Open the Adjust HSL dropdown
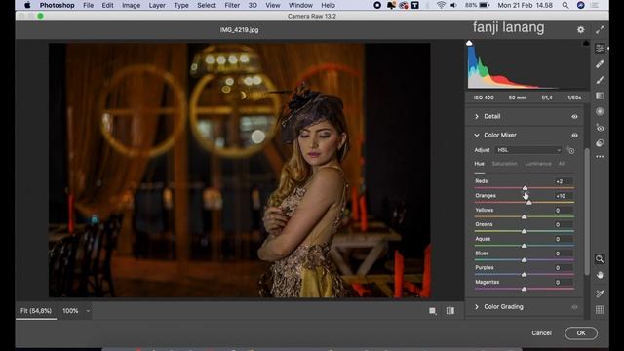The width and height of the screenshot is (624, 351). point(528,150)
